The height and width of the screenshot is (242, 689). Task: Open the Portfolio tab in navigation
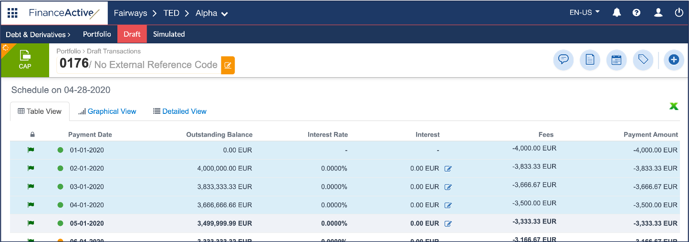pyautogui.click(x=97, y=34)
